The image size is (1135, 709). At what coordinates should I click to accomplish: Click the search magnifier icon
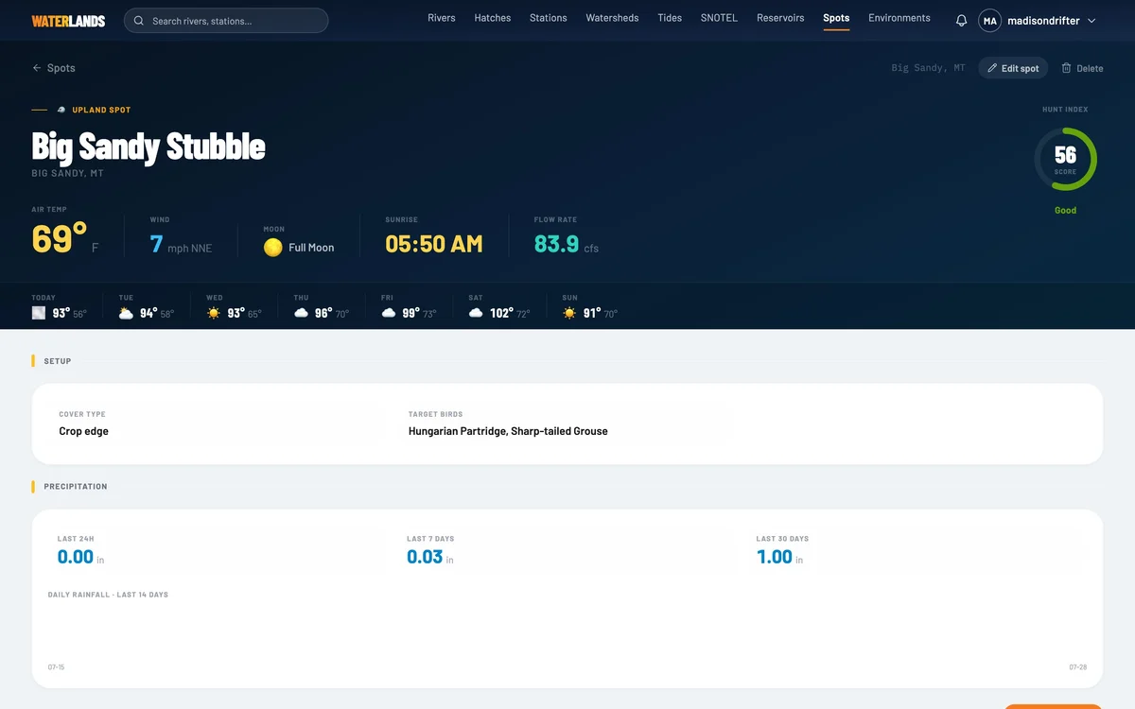pos(140,21)
